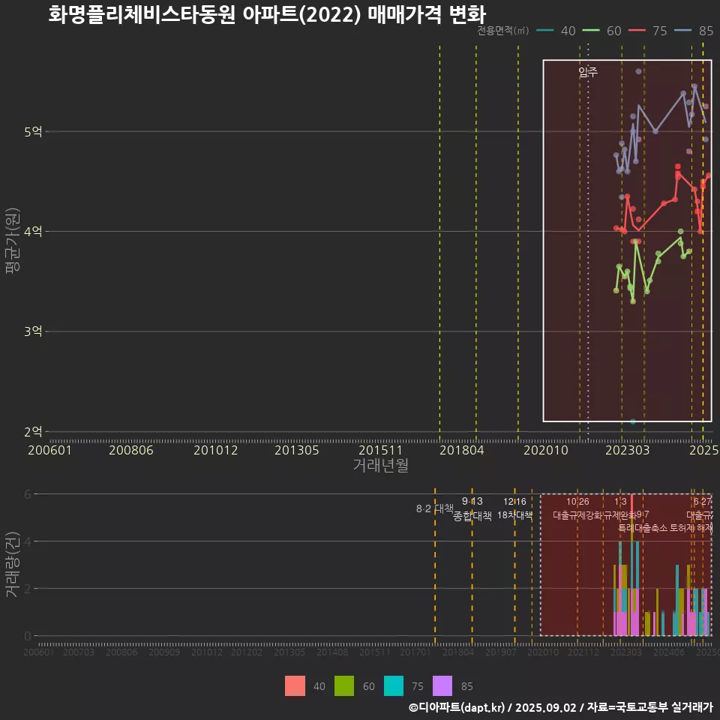Click the 특례대출축소 annotation
Image resolution: width=720 pixels, height=720 pixels.
coord(643,528)
